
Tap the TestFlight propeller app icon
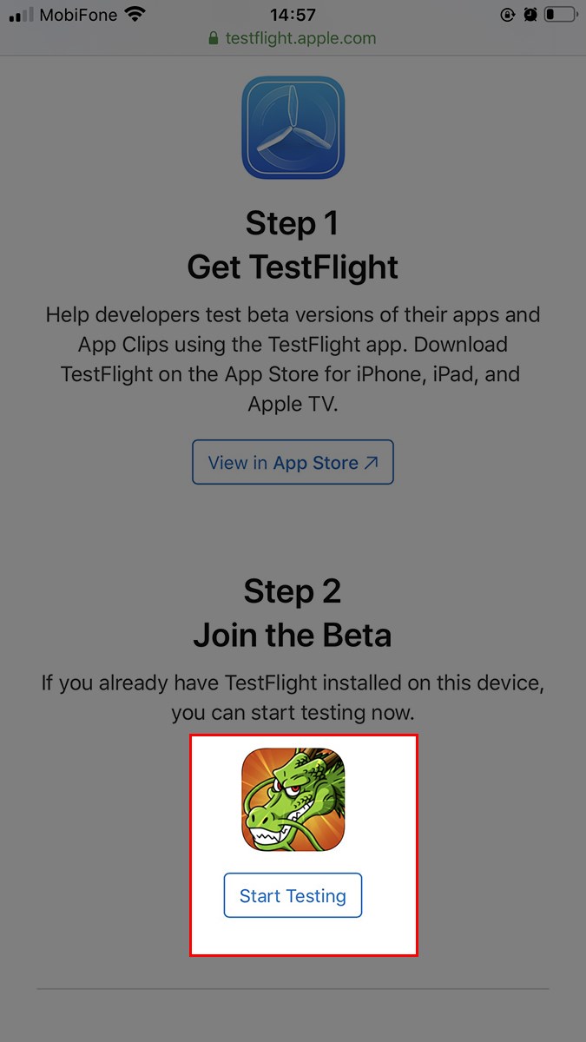click(x=293, y=128)
